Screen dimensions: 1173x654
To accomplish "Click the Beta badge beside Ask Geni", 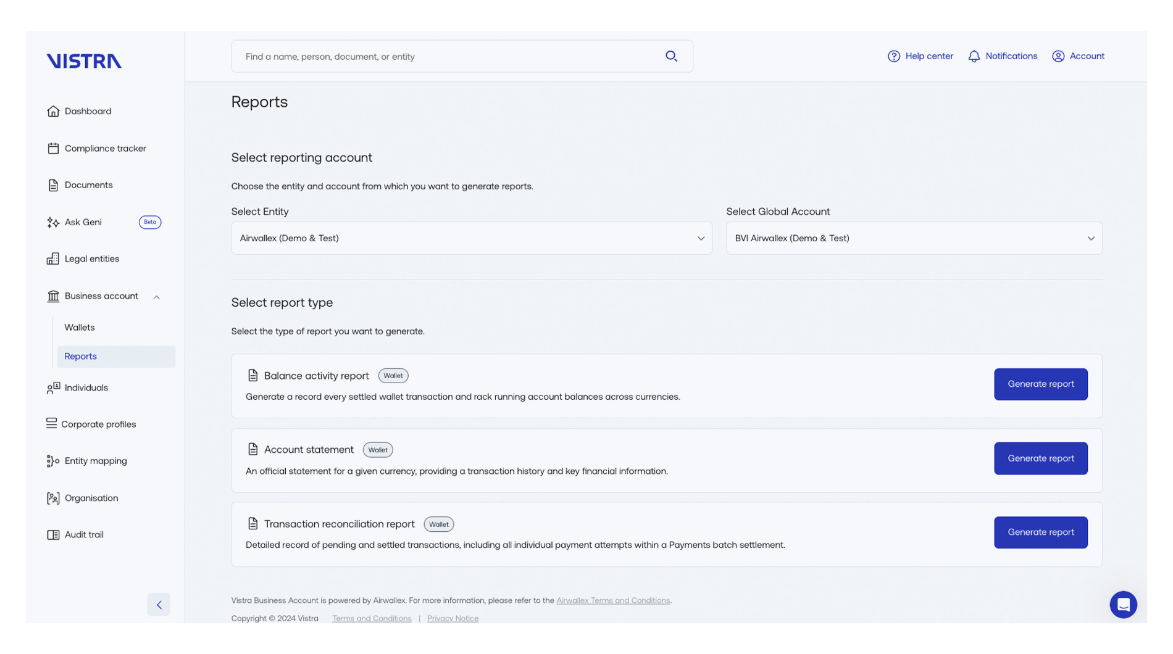I will 149,222.
